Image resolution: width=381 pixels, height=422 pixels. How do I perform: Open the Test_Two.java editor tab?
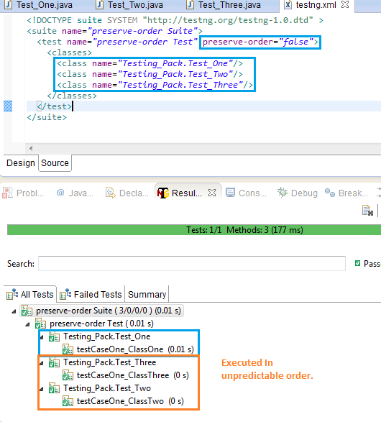click(129, 5)
